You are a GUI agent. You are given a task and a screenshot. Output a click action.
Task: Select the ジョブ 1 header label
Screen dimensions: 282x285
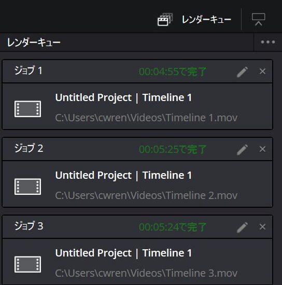click(29, 70)
